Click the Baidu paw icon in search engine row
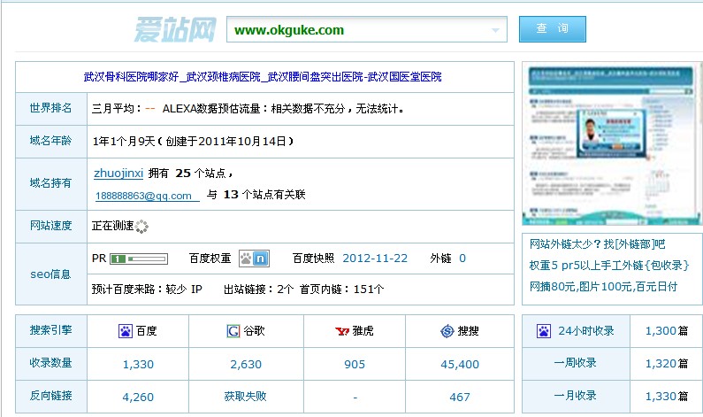703x417 pixels. point(125,331)
